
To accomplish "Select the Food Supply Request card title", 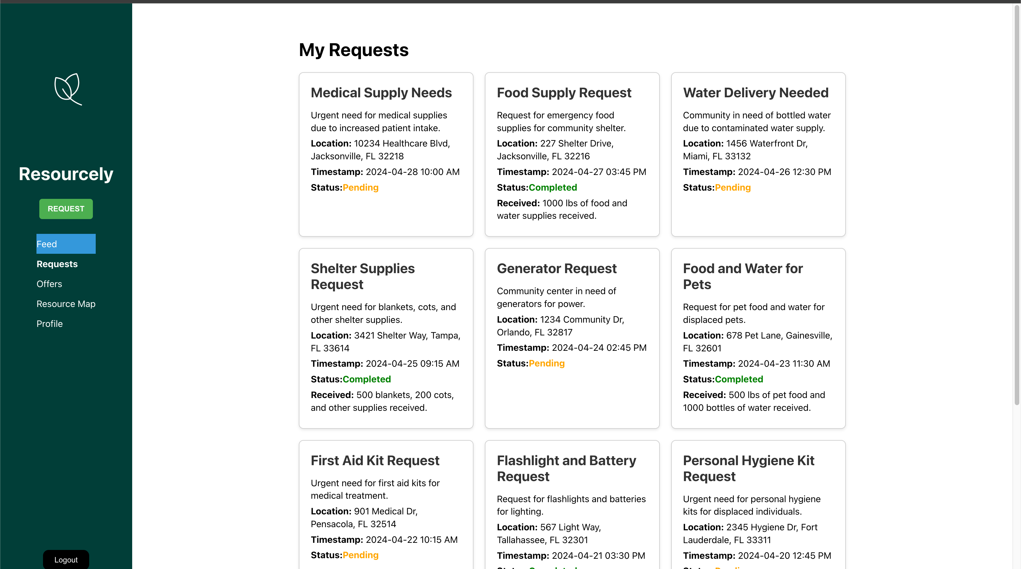I will coord(563,92).
